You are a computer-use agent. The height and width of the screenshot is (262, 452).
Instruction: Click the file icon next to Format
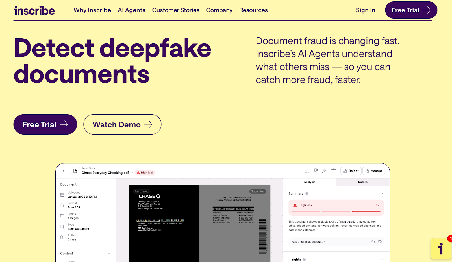pos(62,205)
